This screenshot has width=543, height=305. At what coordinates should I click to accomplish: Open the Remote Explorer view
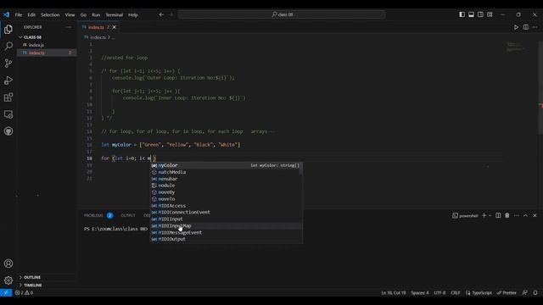8,114
